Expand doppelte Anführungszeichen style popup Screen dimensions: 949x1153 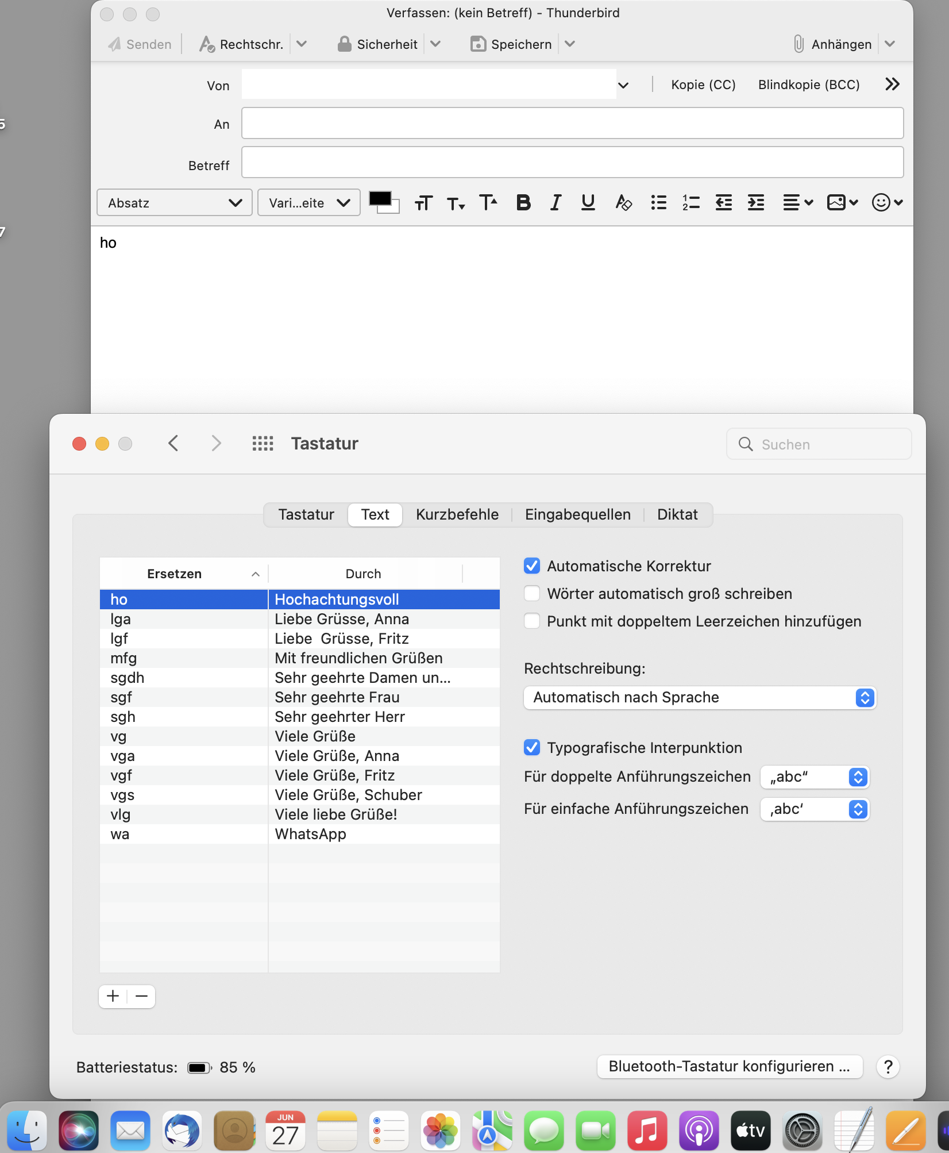(815, 777)
